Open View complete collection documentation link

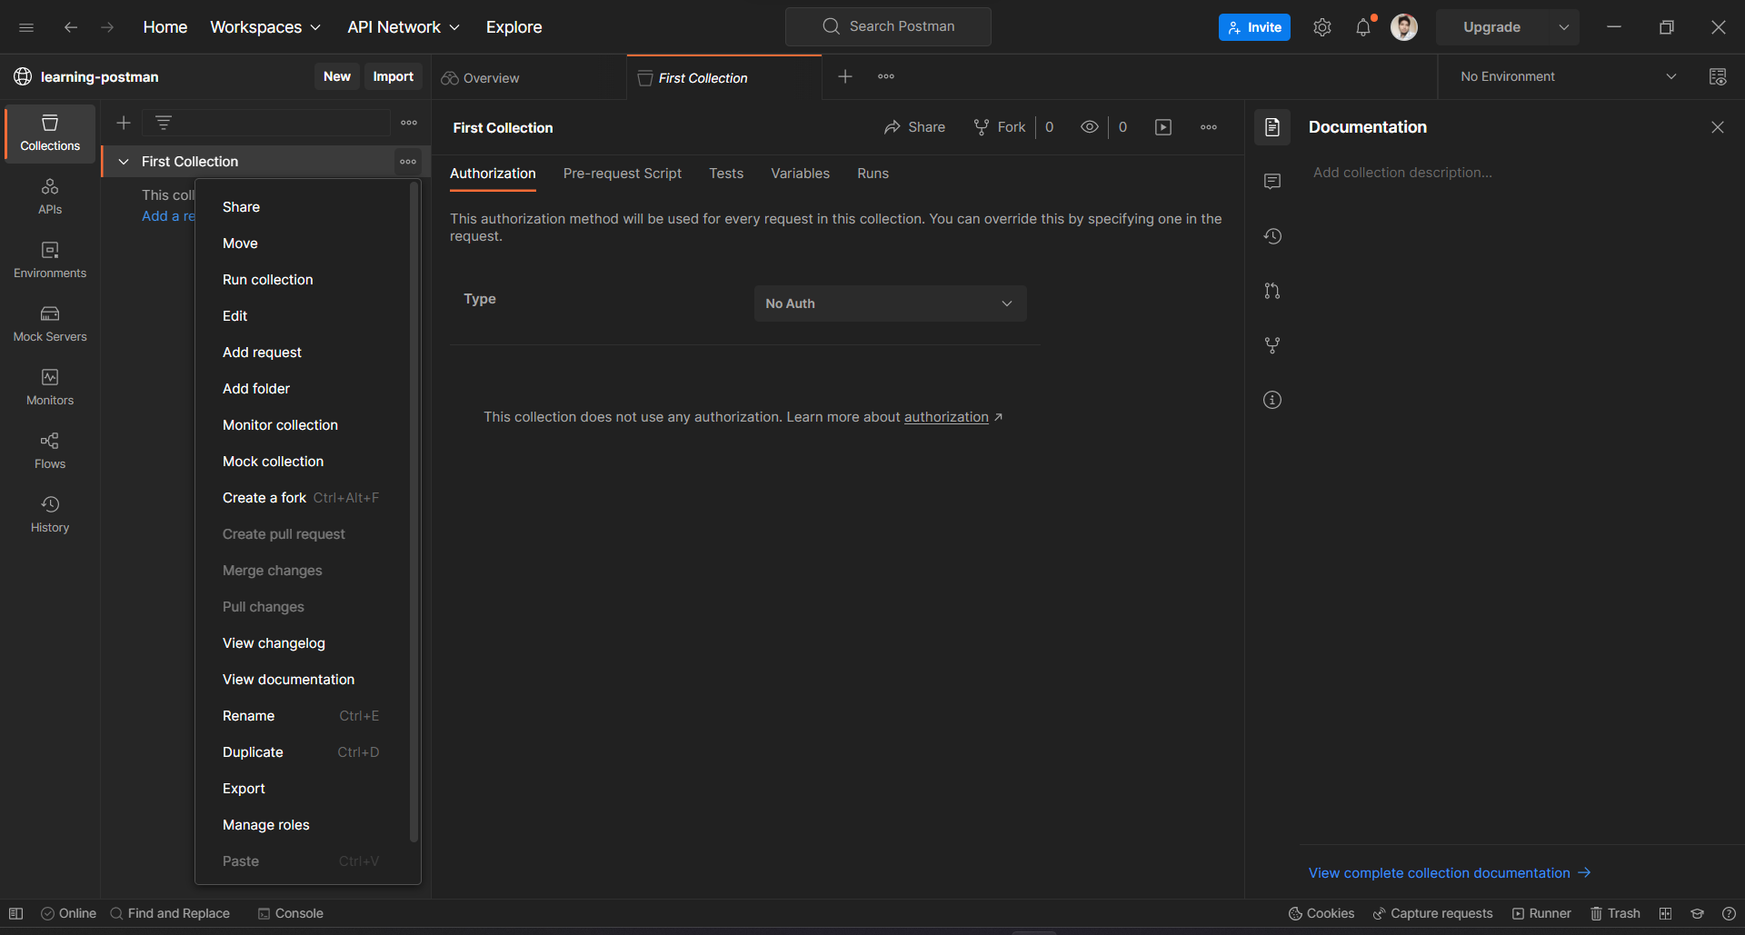[1450, 873]
